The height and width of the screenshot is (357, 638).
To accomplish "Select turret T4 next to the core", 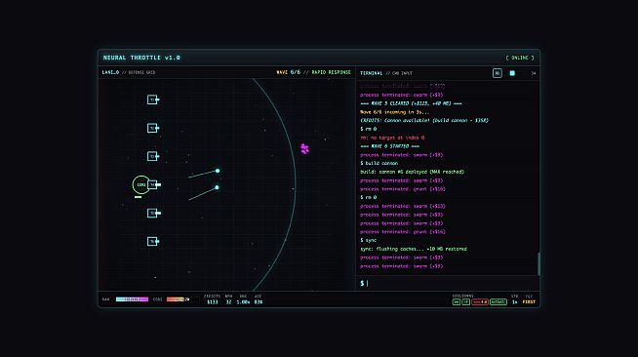I will [153, 184].
